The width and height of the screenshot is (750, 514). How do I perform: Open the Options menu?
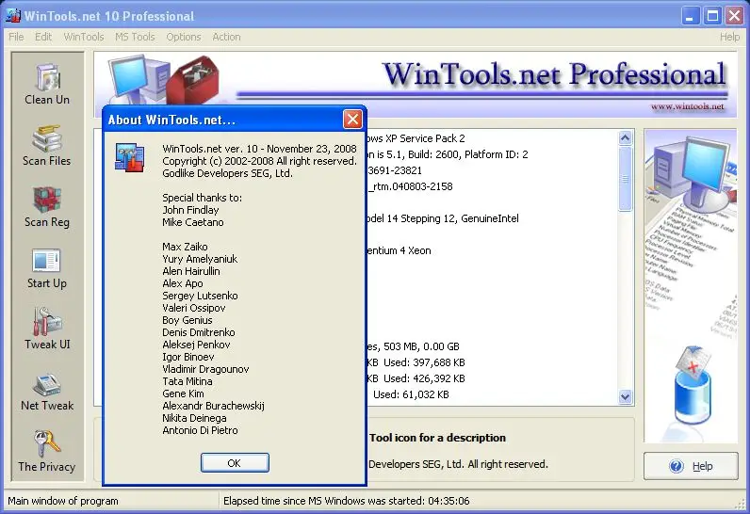184,37
